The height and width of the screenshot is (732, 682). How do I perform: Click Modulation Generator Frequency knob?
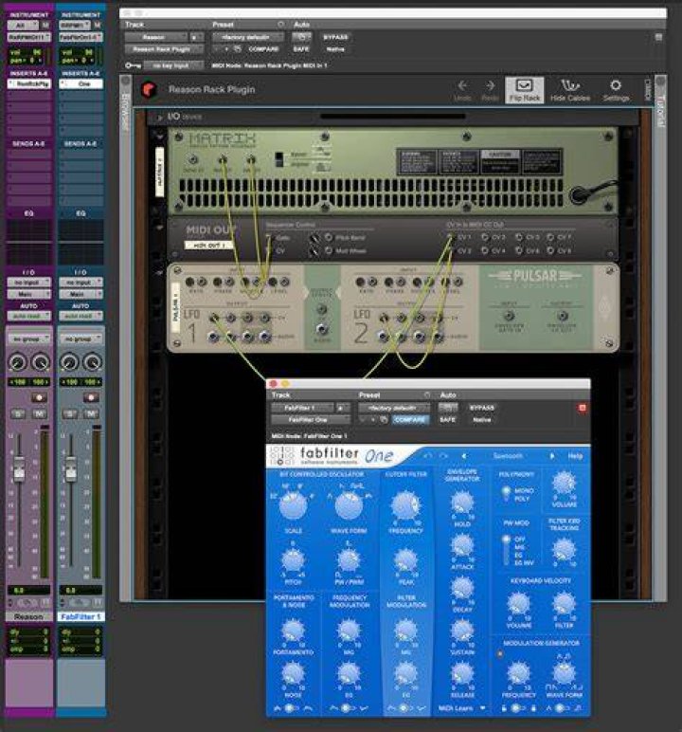coord(518,673)
